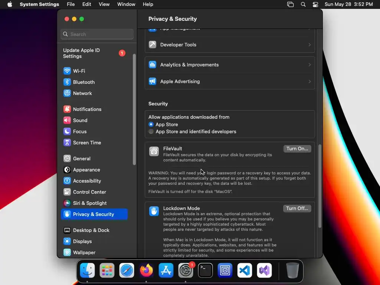Open Sound speaker icon in sidebar

67,121
